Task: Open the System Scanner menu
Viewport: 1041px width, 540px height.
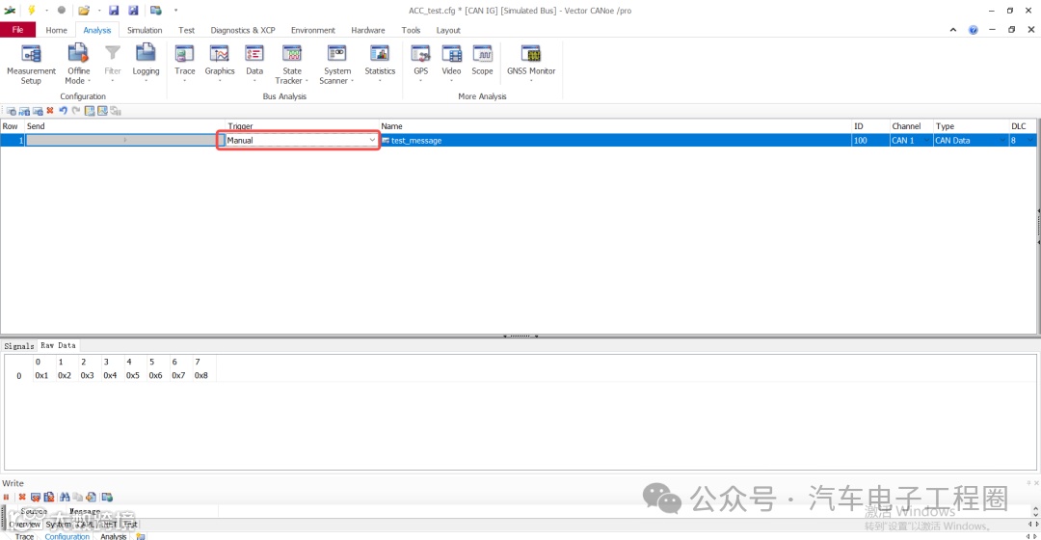Action: pos(337,64)
